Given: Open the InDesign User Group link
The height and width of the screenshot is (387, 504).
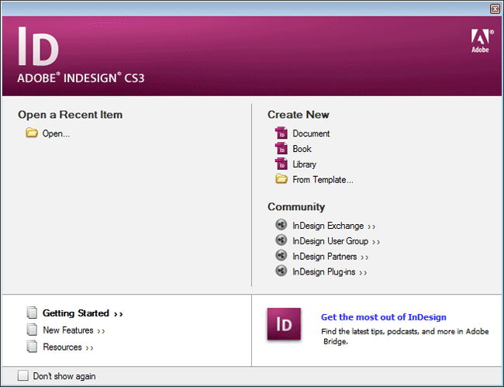Looking at the screenshot, I should point(336,241).
